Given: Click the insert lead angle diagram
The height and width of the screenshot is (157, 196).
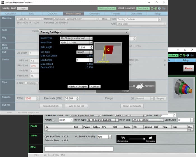Looking at the screenshot, I should [x=108, y=53].
